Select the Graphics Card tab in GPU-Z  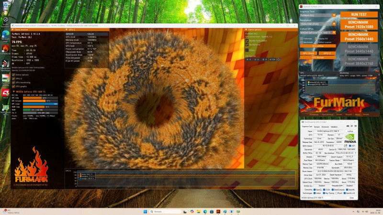pos(307,127)
